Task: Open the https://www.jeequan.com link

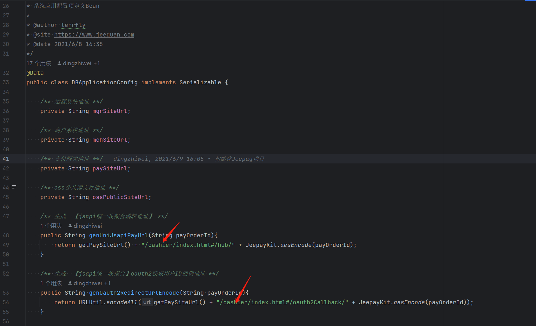Action: 94,34
